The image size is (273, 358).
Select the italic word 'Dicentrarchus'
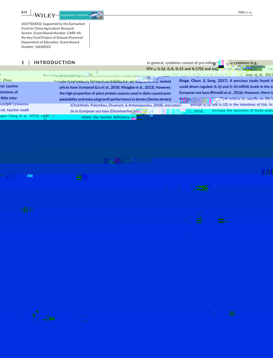point(121,111)
